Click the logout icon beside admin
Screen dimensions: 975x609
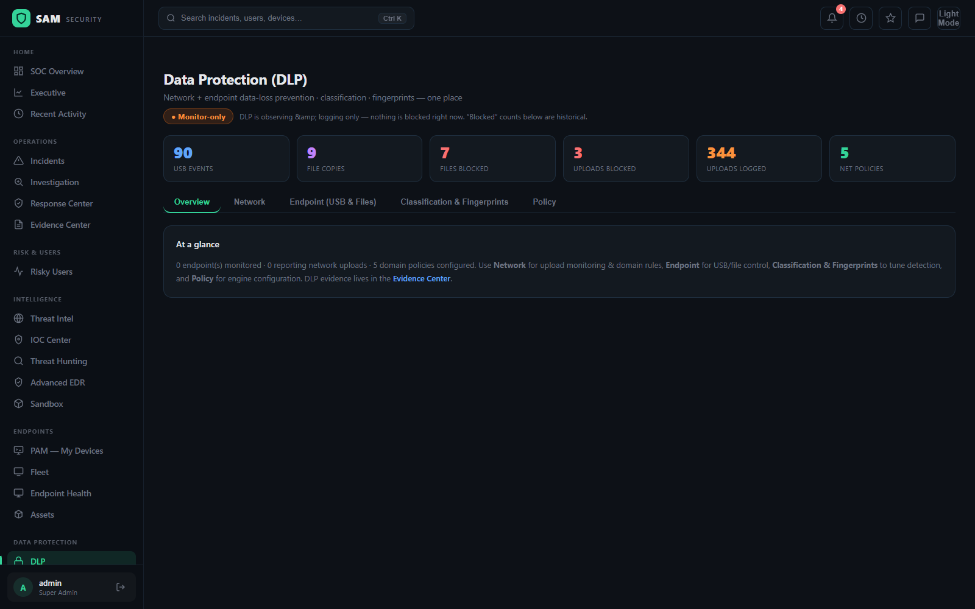tap(121, 587)
